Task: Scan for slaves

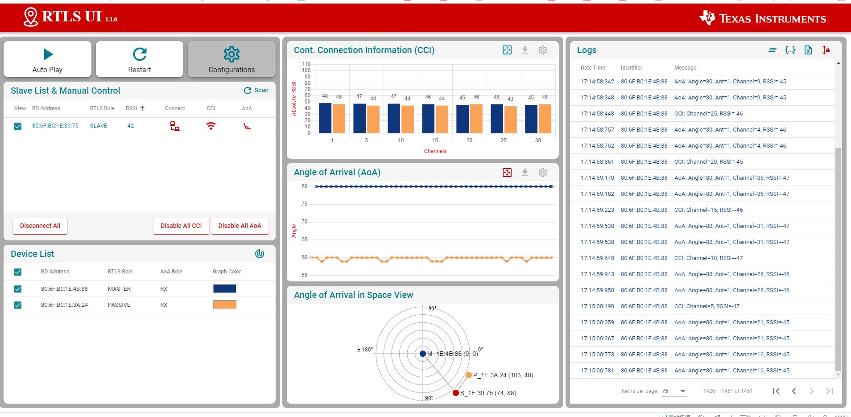Action: point(256,90)
